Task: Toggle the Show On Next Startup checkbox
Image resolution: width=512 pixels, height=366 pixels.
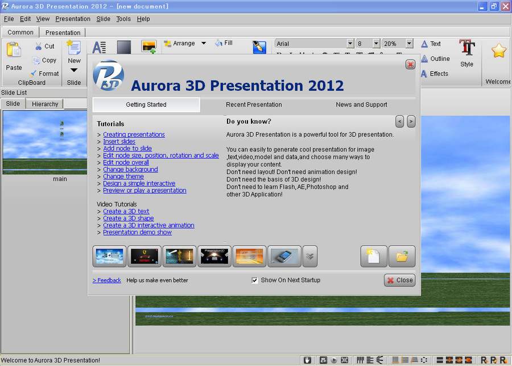Action: (255, 280)
